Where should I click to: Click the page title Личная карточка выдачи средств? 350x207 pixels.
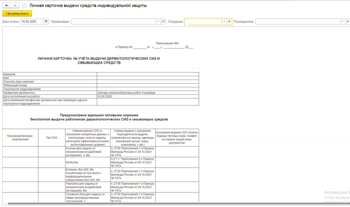[88, 5]
